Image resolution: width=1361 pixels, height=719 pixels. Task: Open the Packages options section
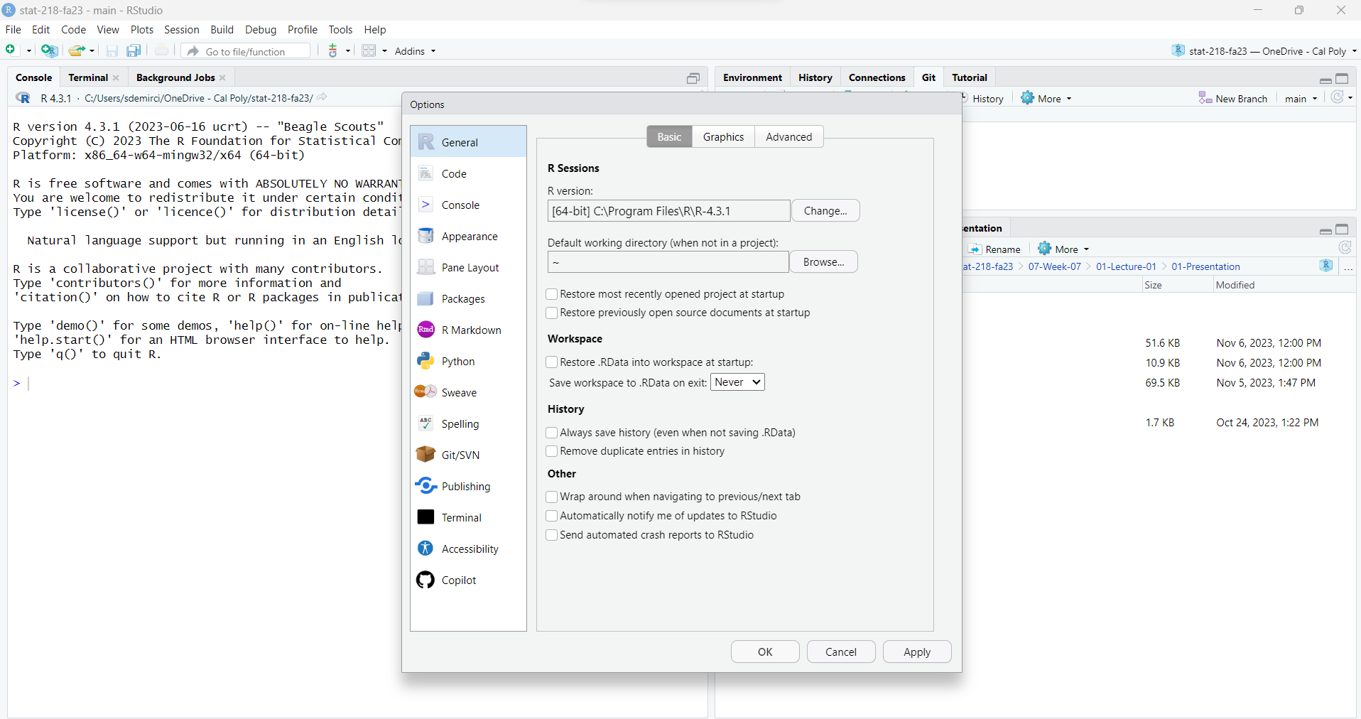click(462, 299)
